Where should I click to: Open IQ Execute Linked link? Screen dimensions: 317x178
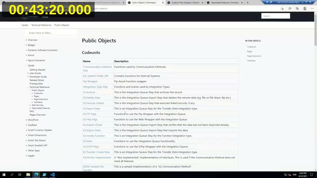[x=93, y=103]
